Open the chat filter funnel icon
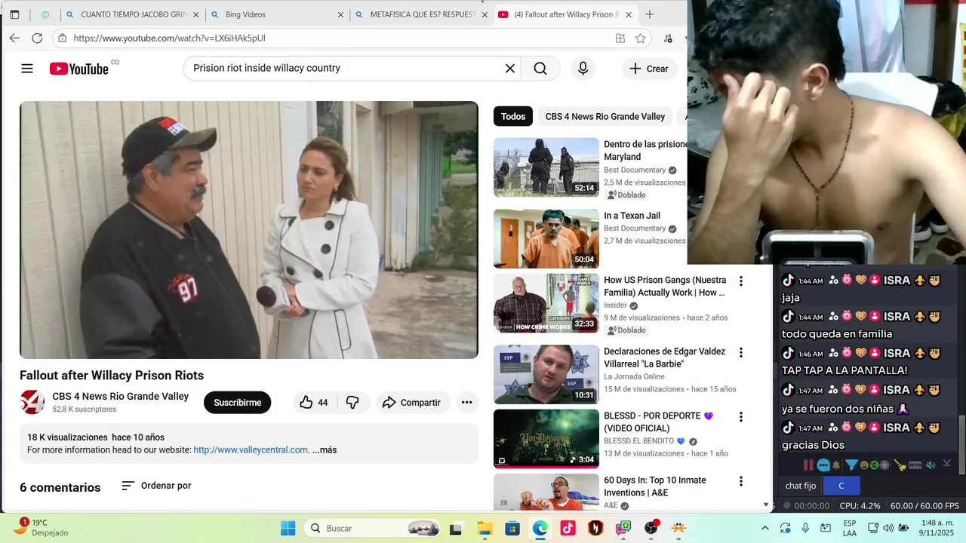 (851, 465)
